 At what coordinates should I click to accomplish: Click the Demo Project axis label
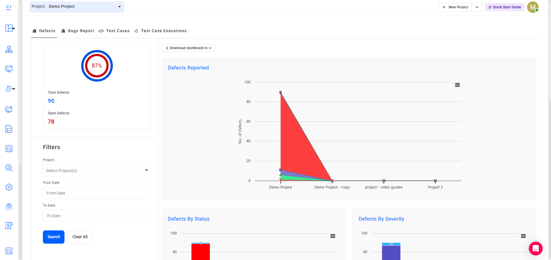click(x=280, y=187)
